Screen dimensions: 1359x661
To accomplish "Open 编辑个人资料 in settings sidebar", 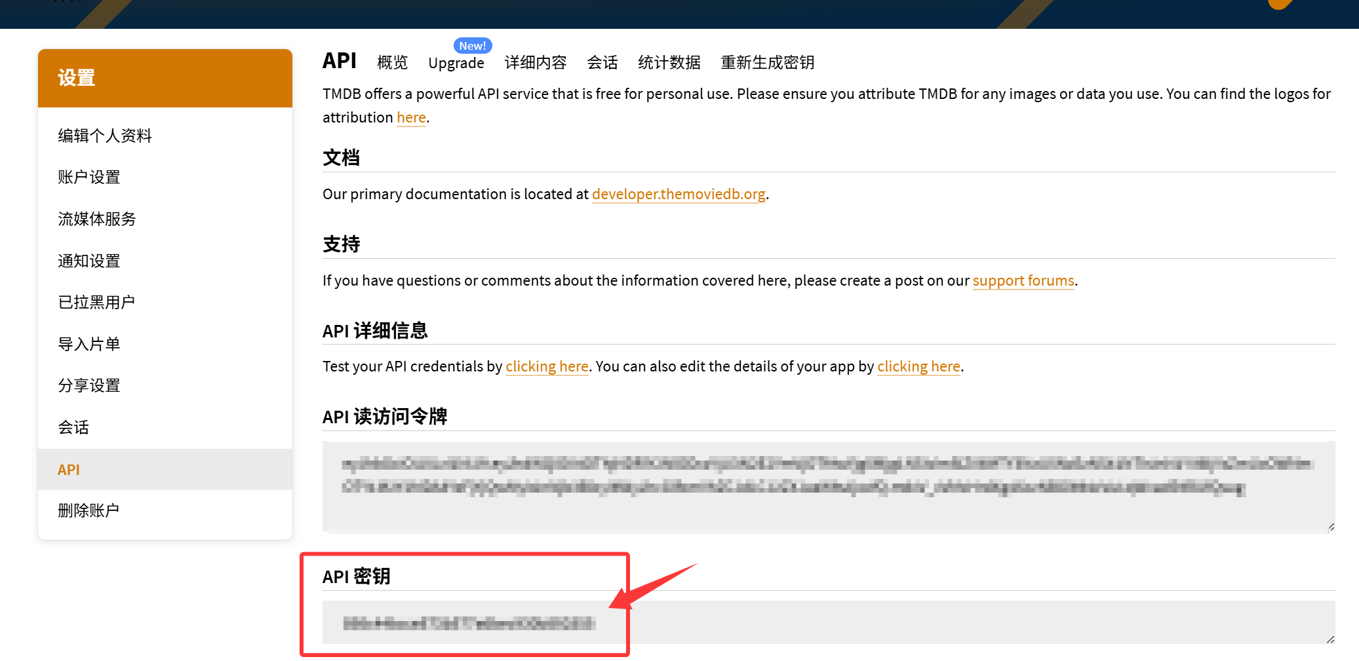I will [x=105, y=136].
